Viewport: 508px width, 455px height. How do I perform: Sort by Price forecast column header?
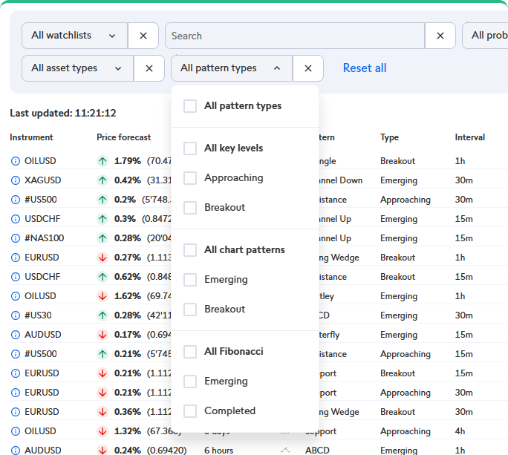124,137
